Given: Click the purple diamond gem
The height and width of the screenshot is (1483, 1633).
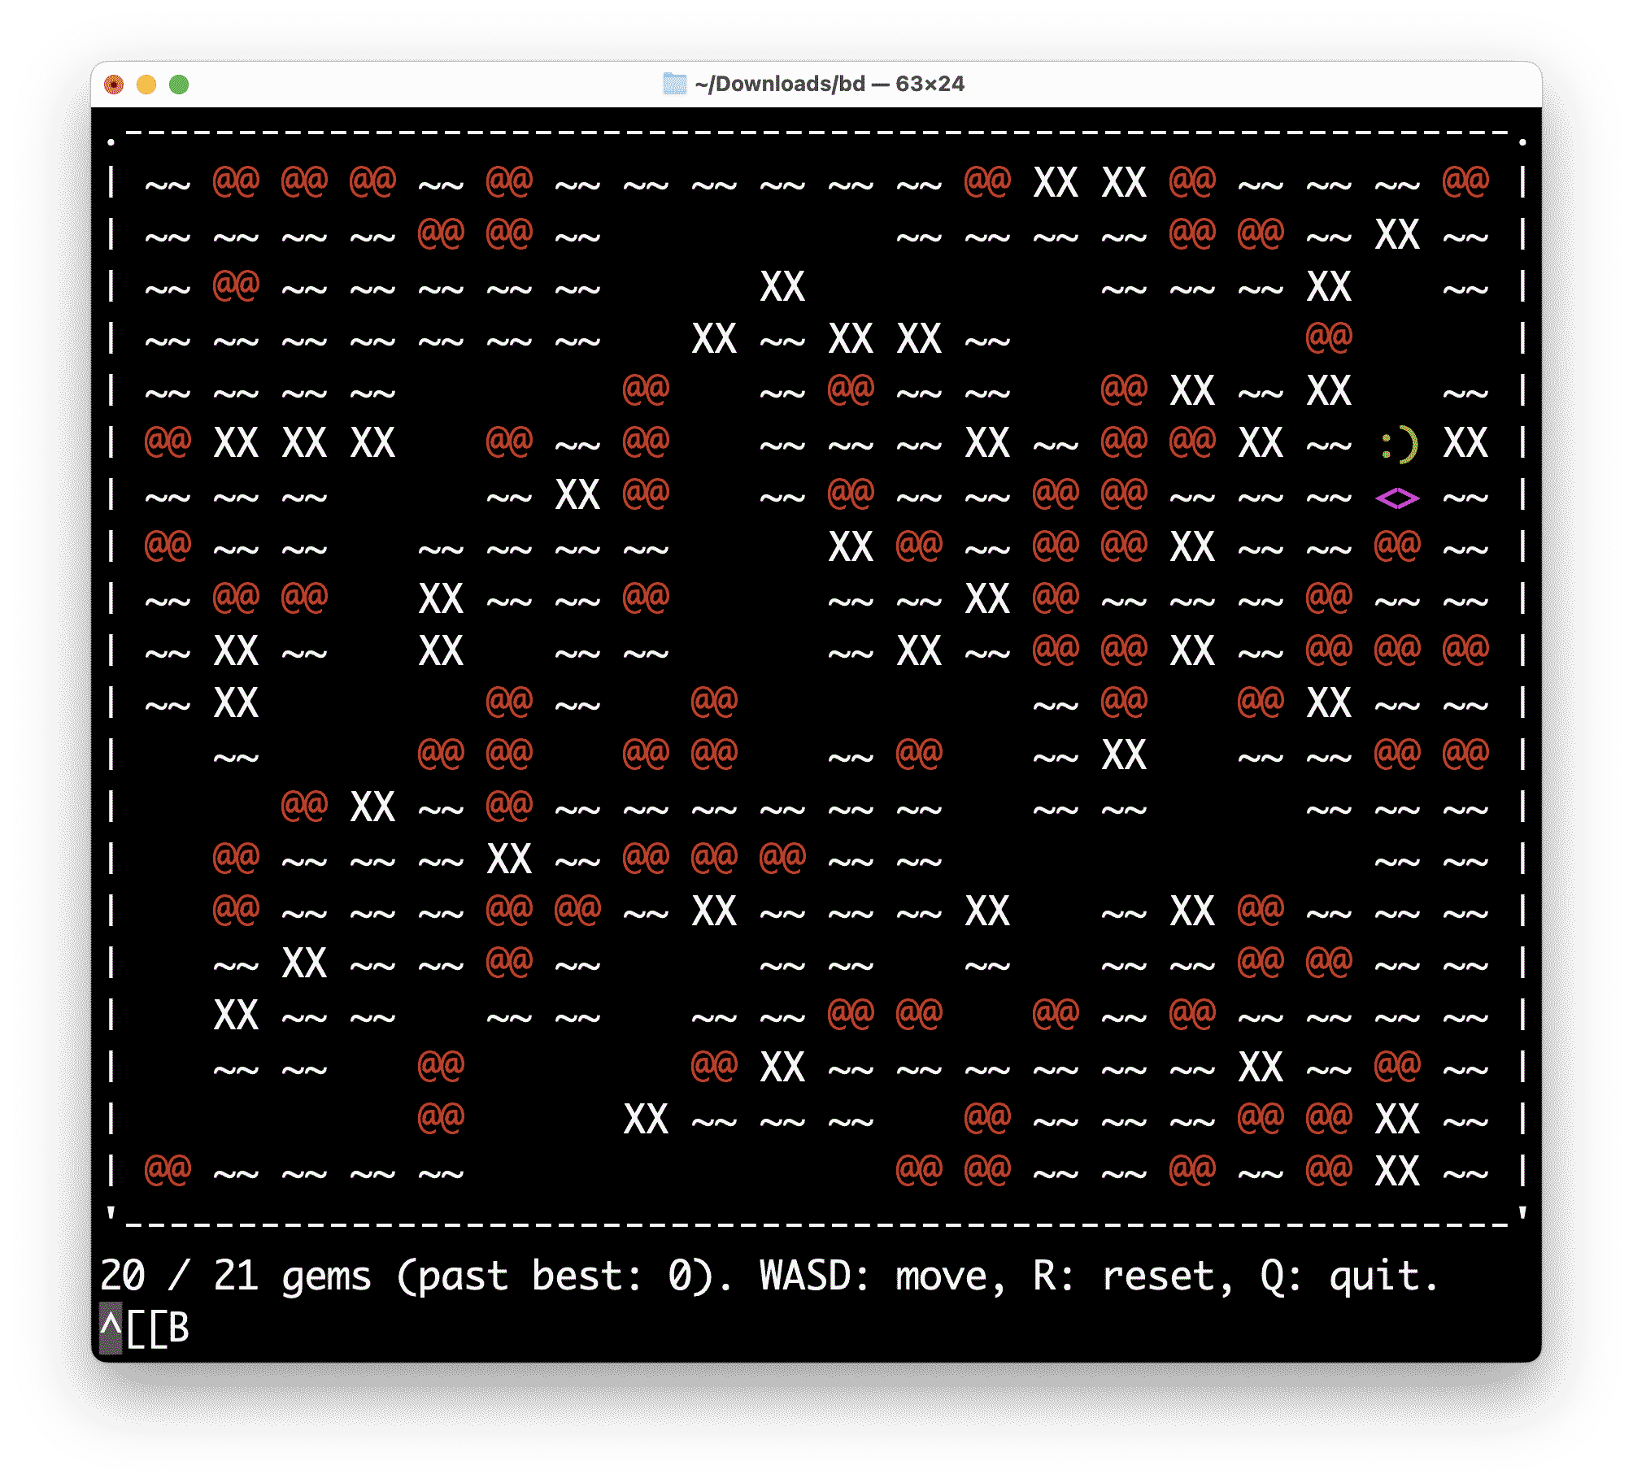Looking at the screenshot, I should [1397, 498].
